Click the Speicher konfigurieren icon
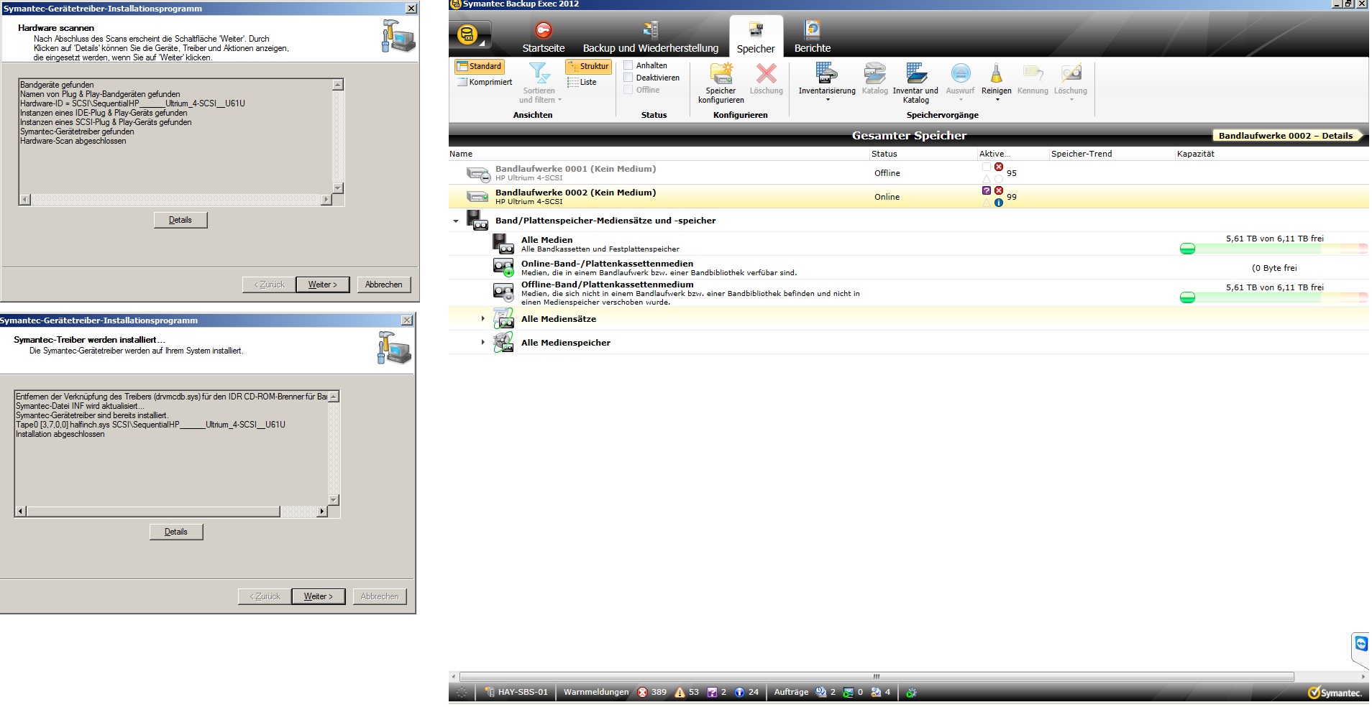This screenshot has height=707, width=1372. click(x=721, y=73)
